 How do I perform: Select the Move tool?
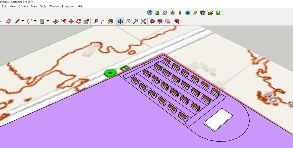point(71,21)
